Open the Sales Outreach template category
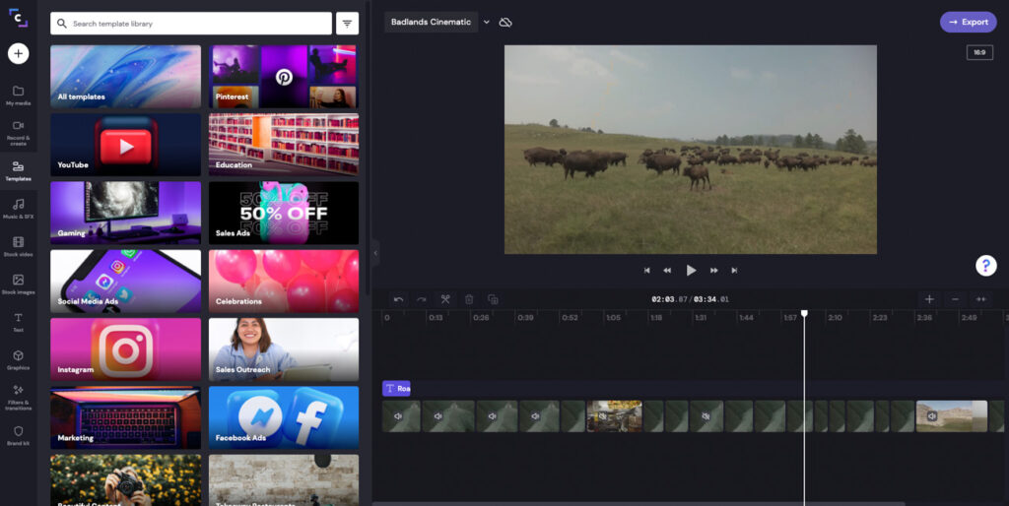 [284, 349]
